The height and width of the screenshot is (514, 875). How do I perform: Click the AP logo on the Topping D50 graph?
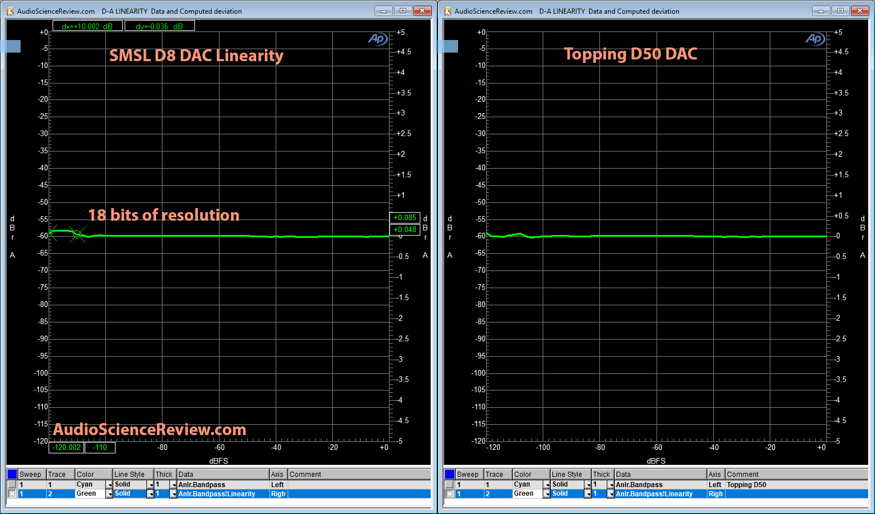[815, 39]
